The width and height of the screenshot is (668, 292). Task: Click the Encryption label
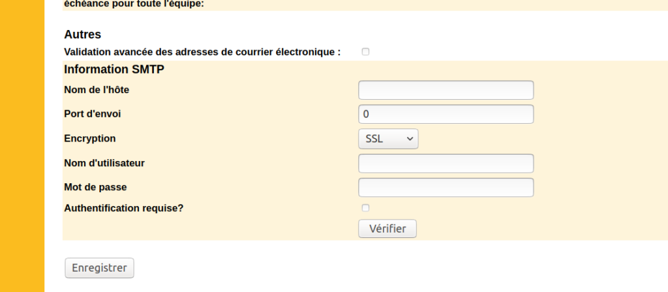[90, 138]
